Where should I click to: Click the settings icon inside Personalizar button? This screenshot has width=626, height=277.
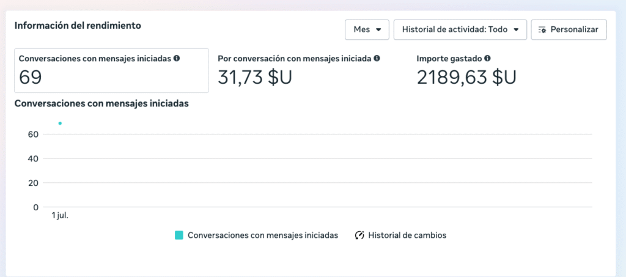[542, 29]
